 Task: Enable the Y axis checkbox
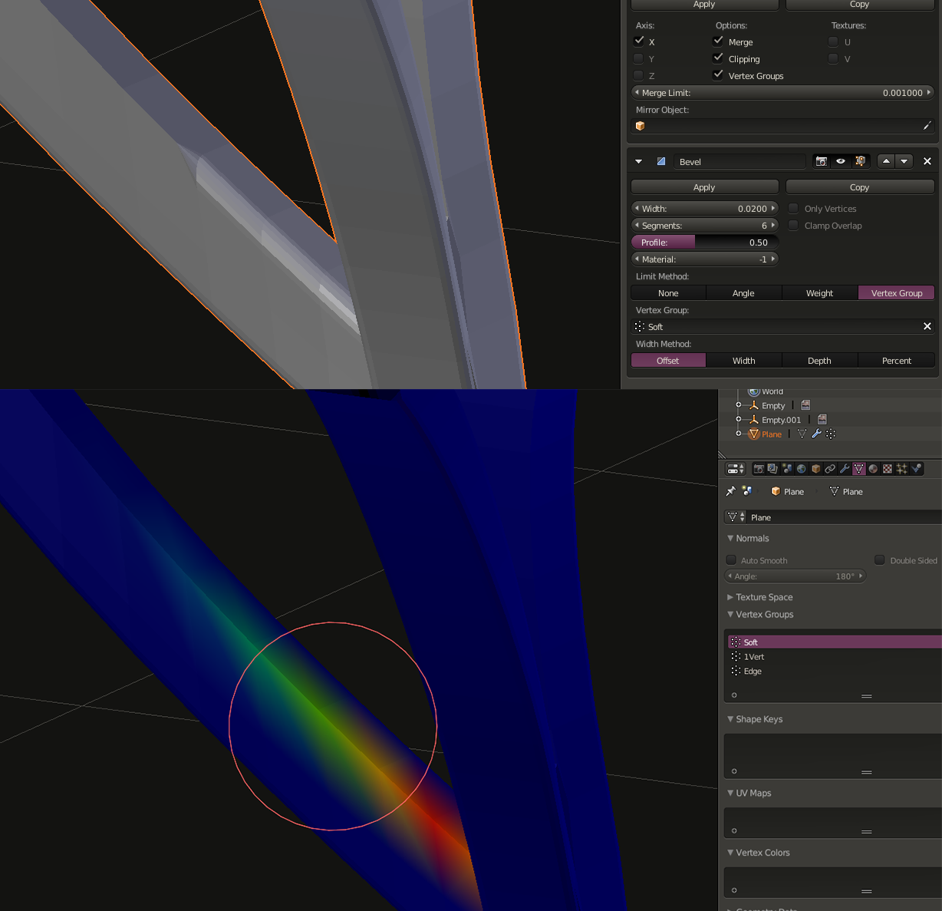coord(639,58)
